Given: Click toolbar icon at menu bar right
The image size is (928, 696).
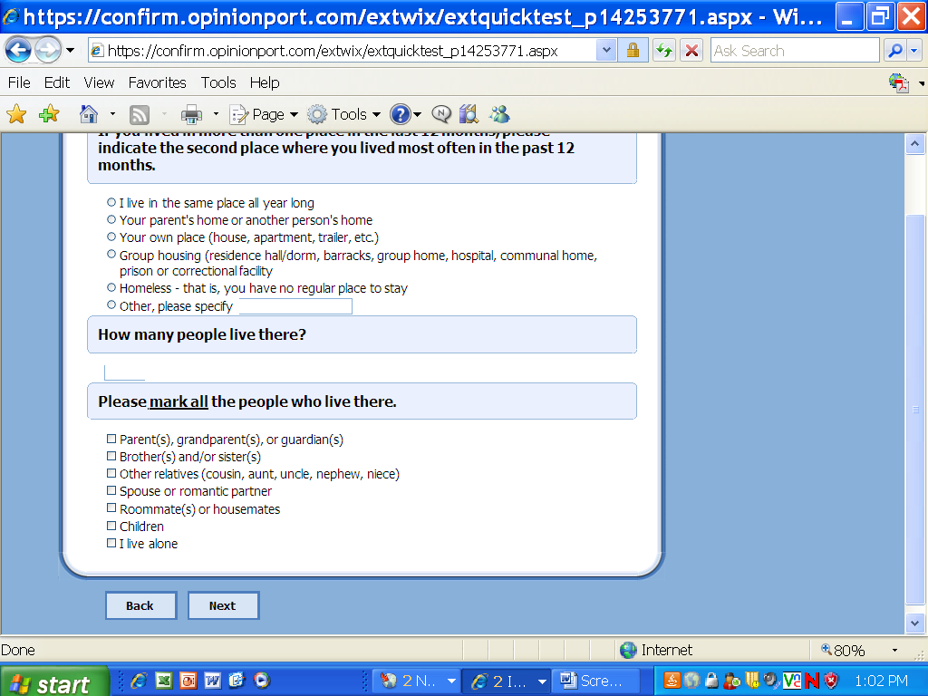Looking at the screenshot, I should click(x=899, y=82).
